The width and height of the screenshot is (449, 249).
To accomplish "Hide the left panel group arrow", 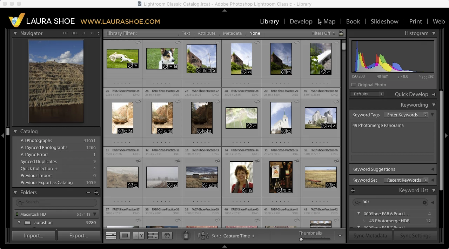I will point(3,135).
